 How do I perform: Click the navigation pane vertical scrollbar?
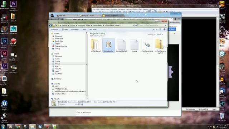[87, 64]
